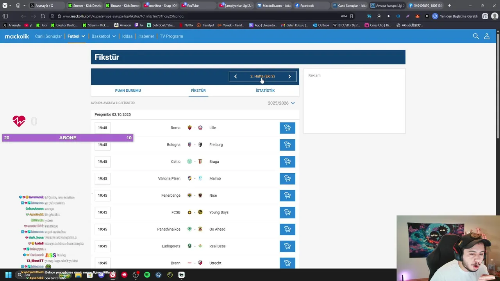Open Discord from the taskbar
500x281 pixels.
[x=101, y=275]
